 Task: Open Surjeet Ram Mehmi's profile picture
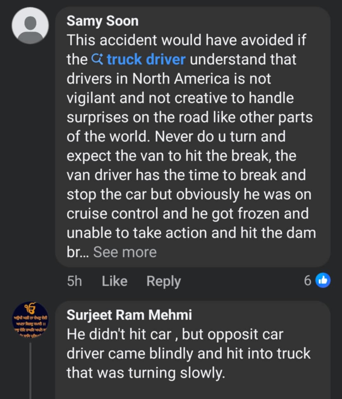point(30,320)
